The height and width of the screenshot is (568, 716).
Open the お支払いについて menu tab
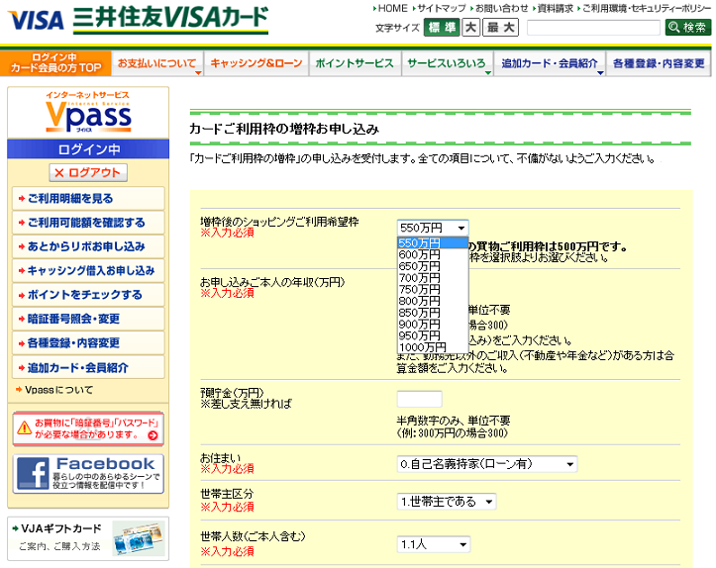[157, 63]
